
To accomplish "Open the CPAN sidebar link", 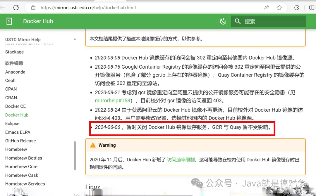I will (x=11, y=89).
